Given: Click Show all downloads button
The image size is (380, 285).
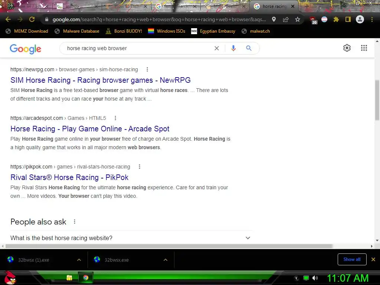Looking at the screenshot, I should pos(352,259).
